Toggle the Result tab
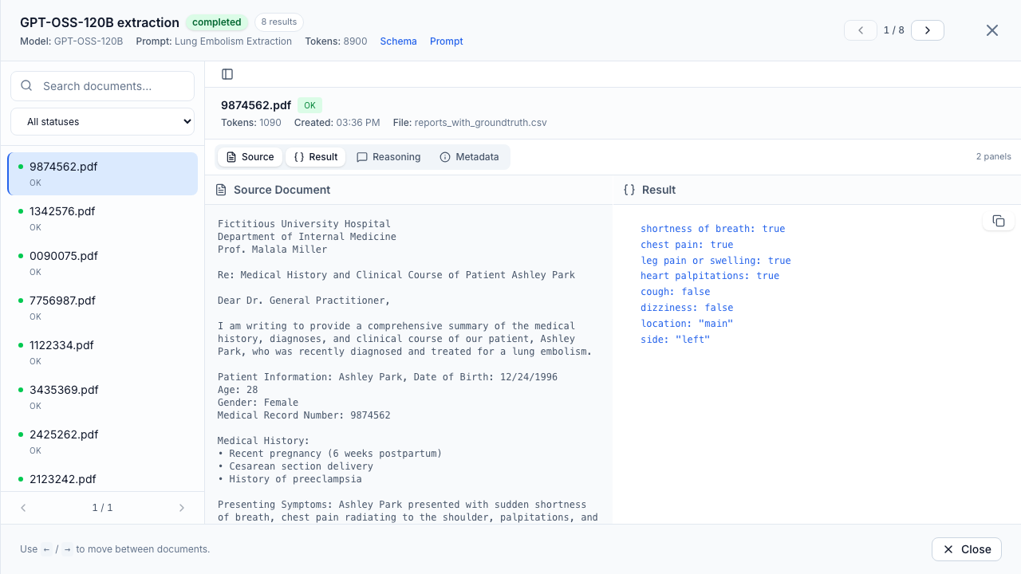The width and height of the screenshot is (1021, 574). [x=316, y=157]
